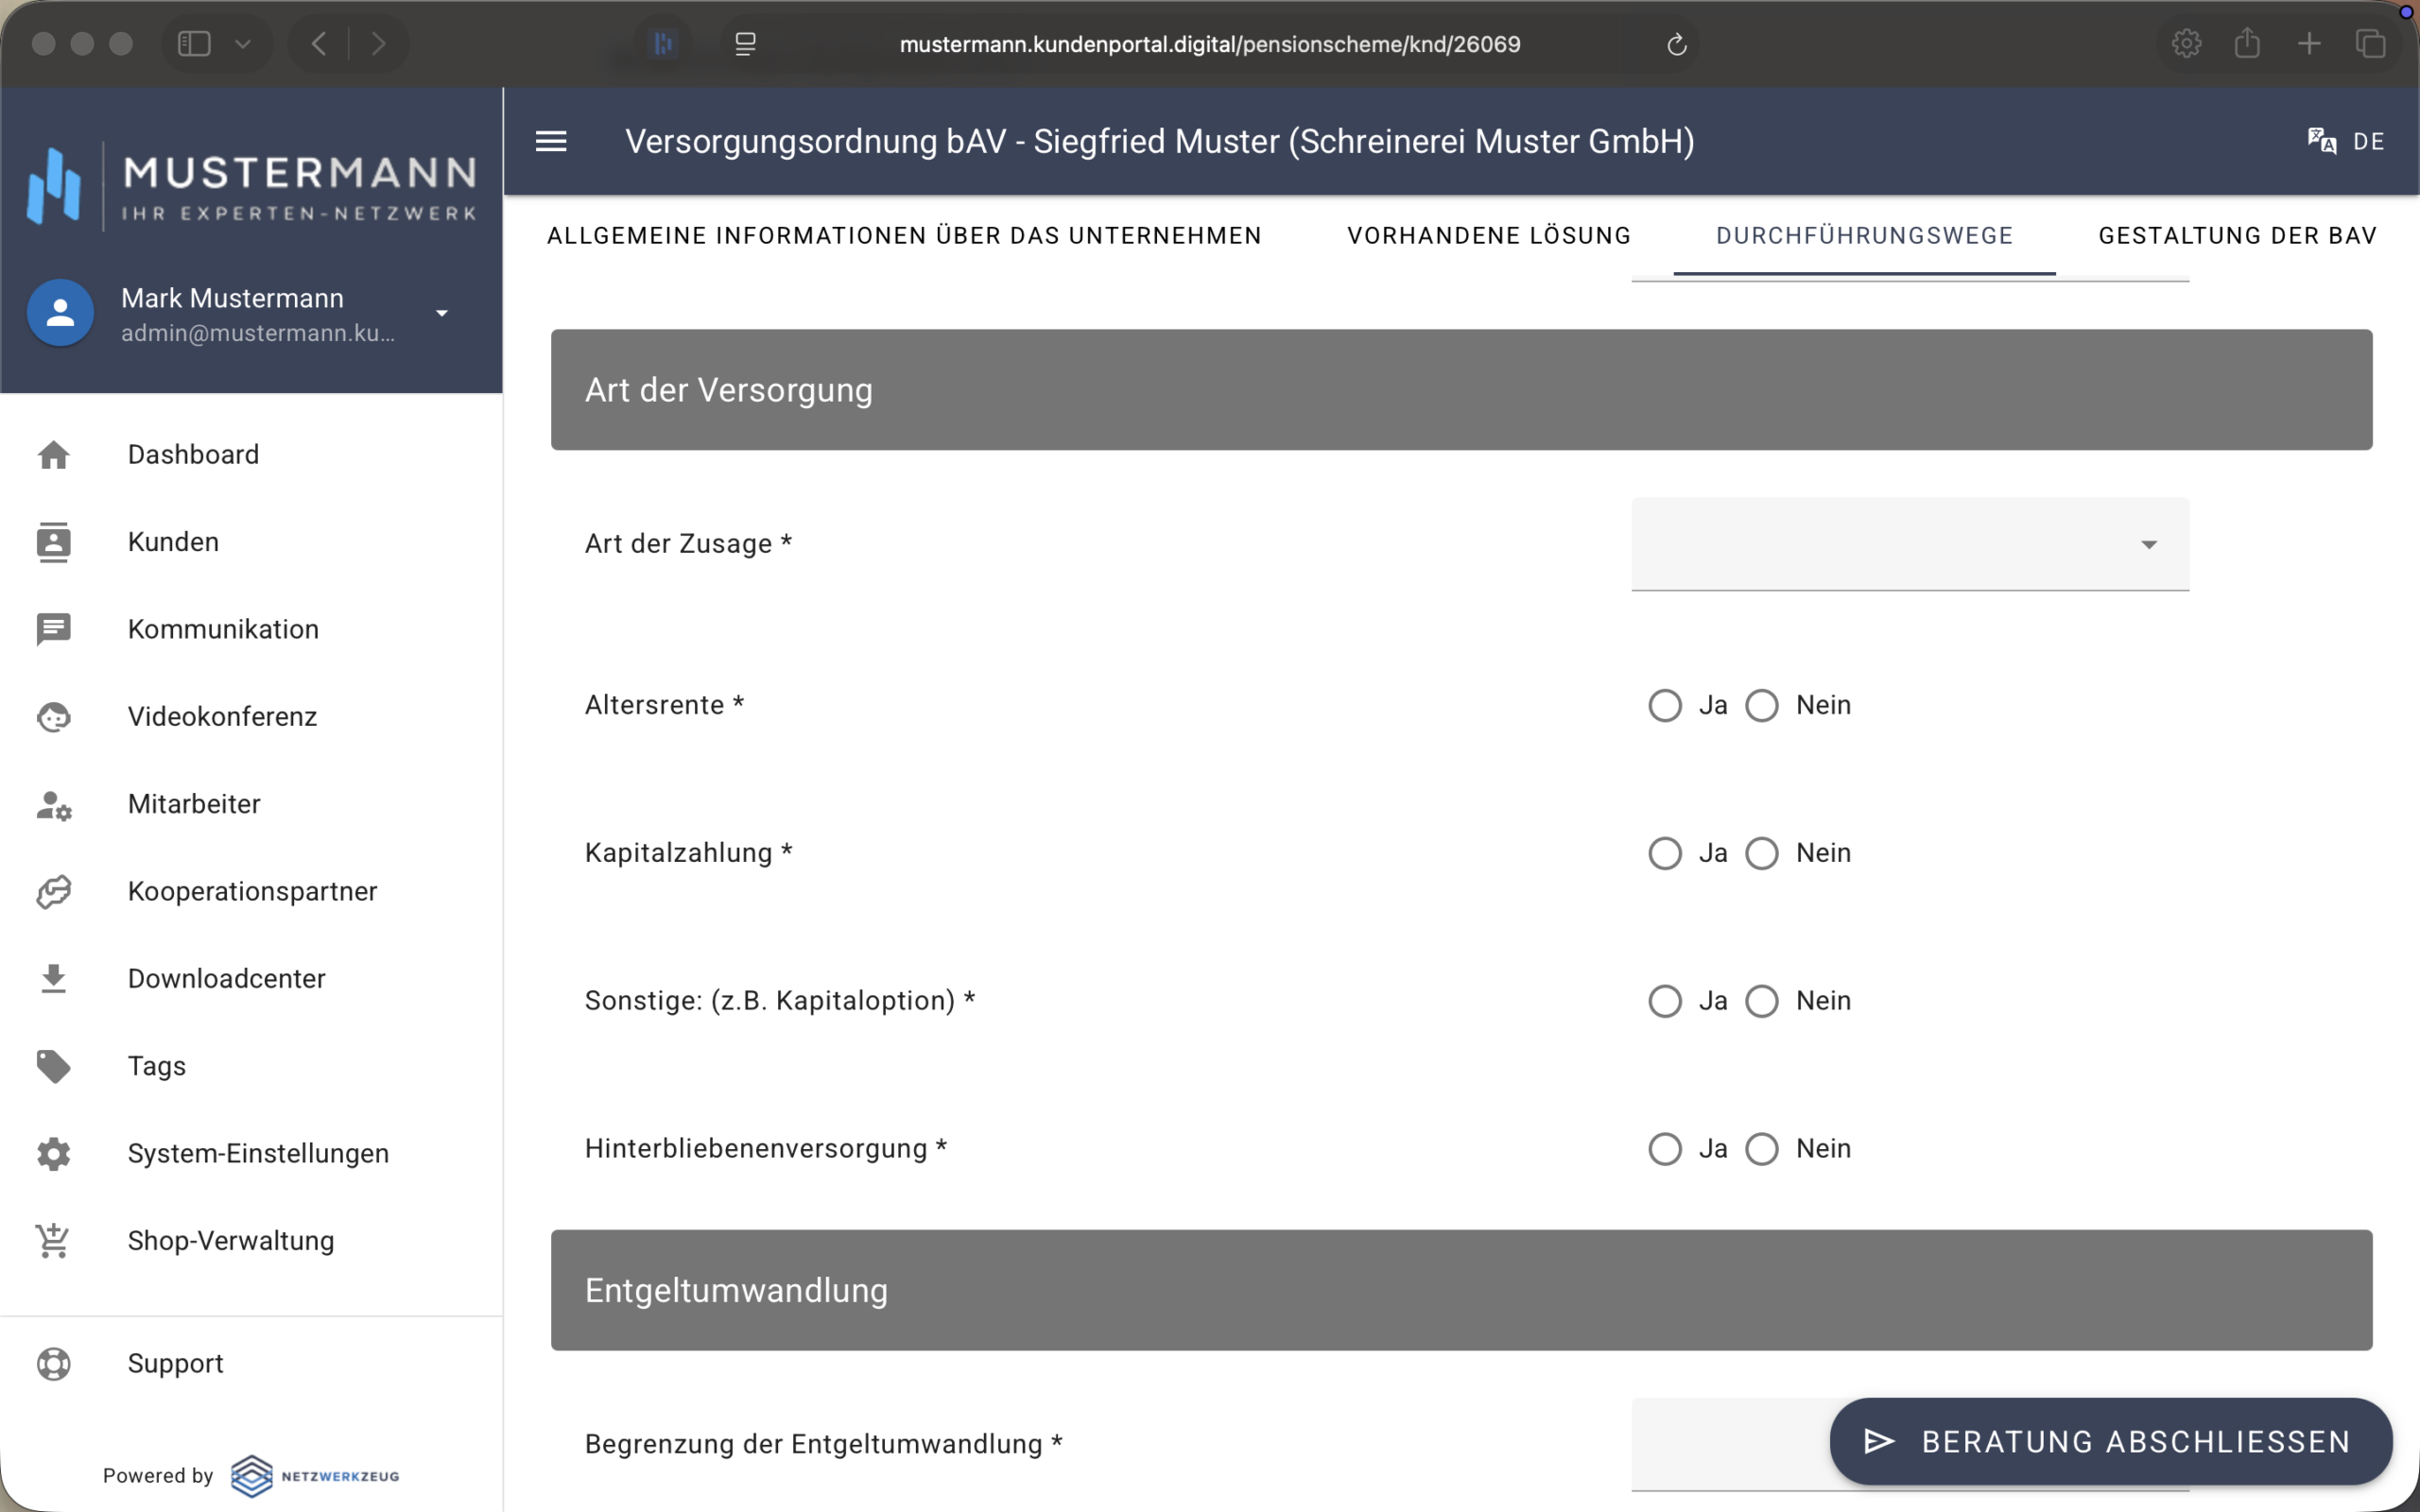Select Nein for Kapitalzahlung
Screen dimensions: 2420x1512
click(1762, 854)
